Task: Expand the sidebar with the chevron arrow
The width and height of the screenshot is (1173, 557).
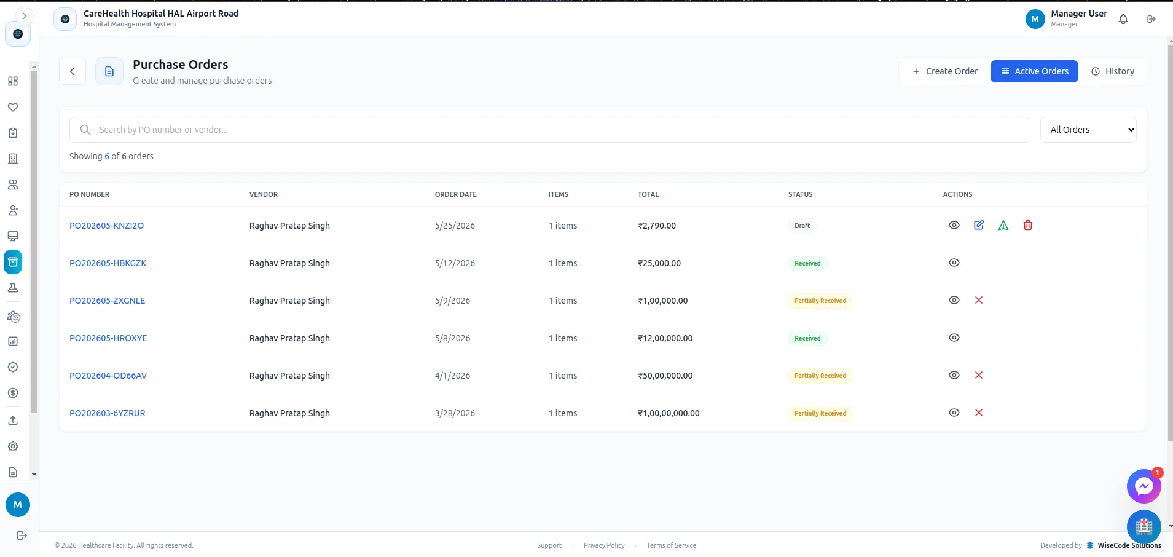Action: click(x=24, y=16)
